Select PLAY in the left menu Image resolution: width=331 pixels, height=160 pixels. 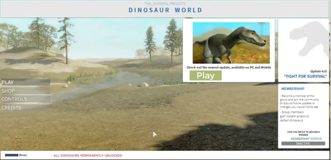[x=25, y=82]
